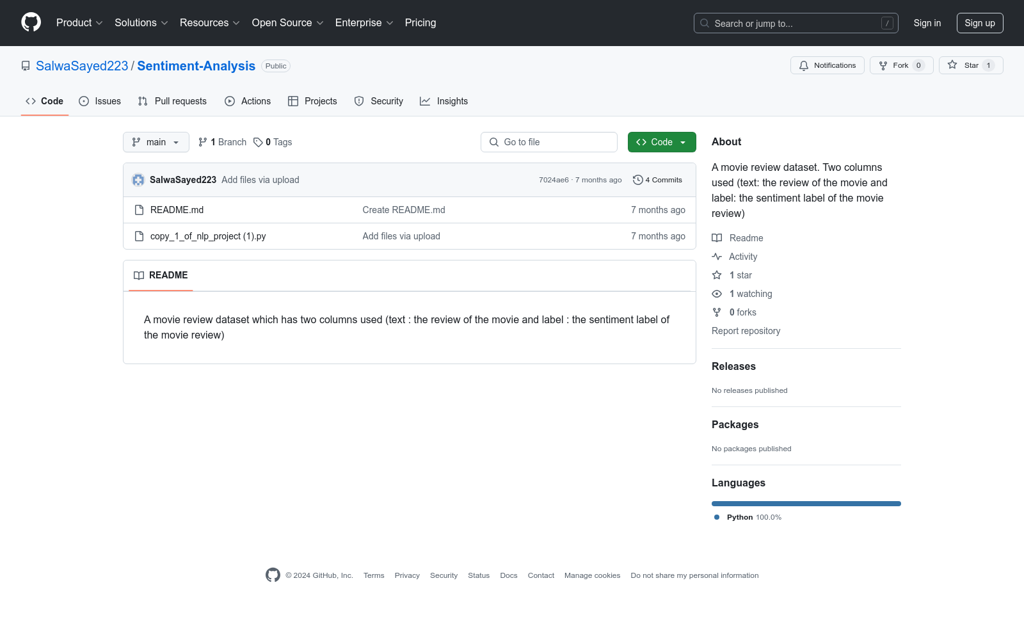This screenshot has width=1024, height=640.
Task: Star the repository
Action: [x=971, y=65]
